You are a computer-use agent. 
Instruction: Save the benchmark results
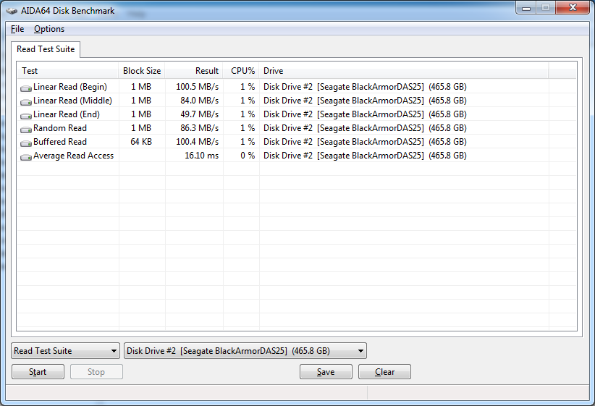326,372
